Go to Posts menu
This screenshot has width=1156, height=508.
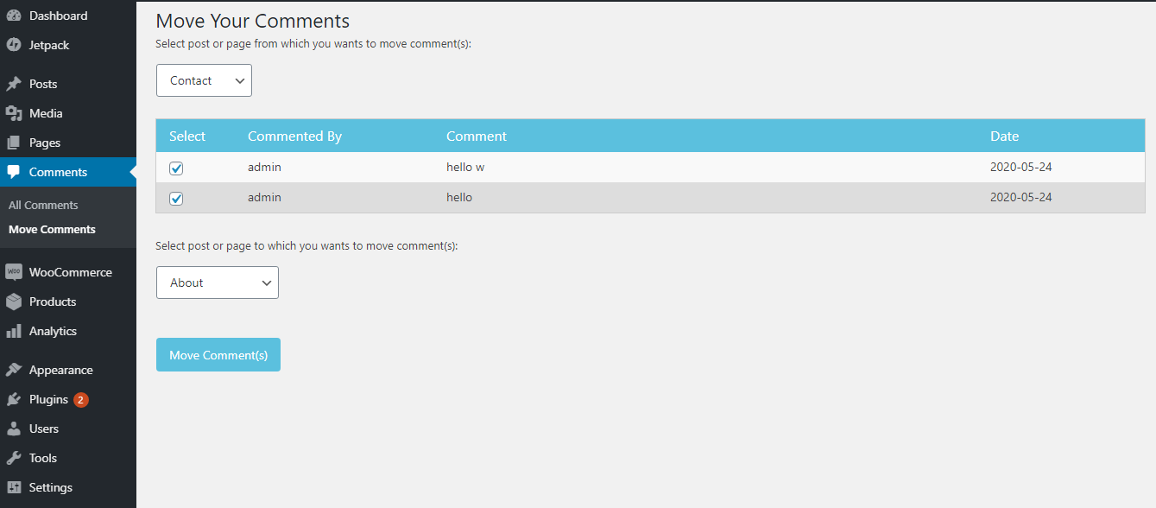(68, 84)
